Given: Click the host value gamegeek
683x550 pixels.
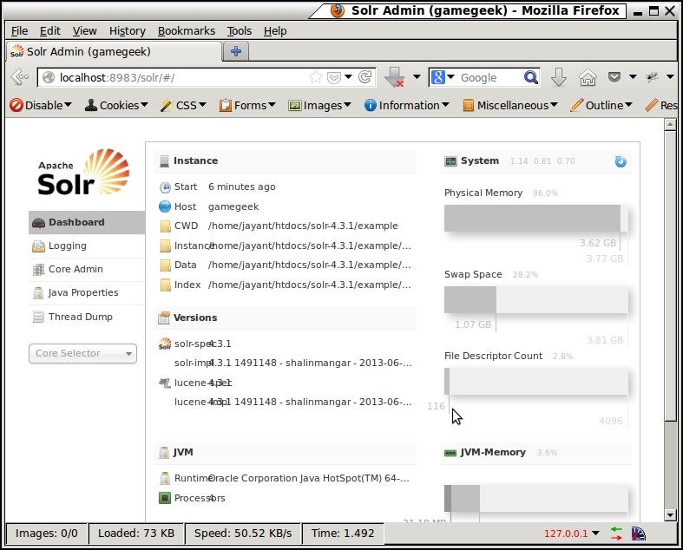Looking at the screenshot, I should click(x=233, y=206).
